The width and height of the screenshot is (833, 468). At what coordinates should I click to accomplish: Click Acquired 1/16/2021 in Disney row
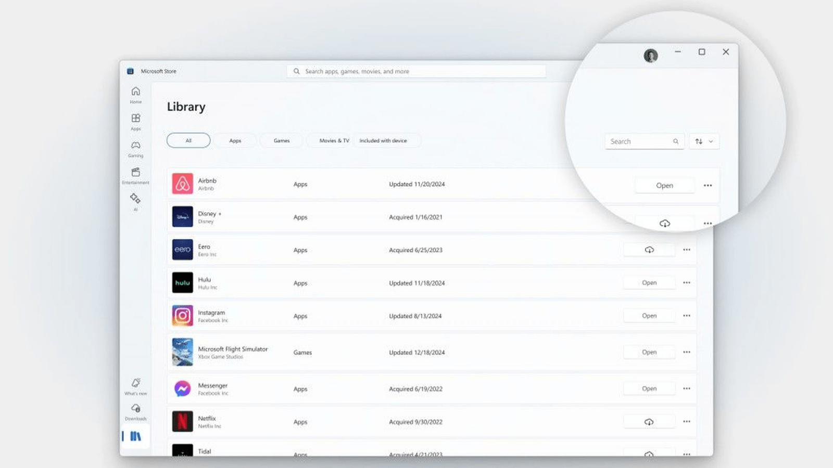[416, 217]
